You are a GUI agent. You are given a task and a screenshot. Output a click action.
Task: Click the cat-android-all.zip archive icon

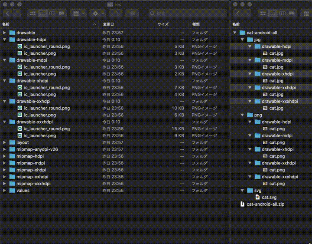click(242, 204)
